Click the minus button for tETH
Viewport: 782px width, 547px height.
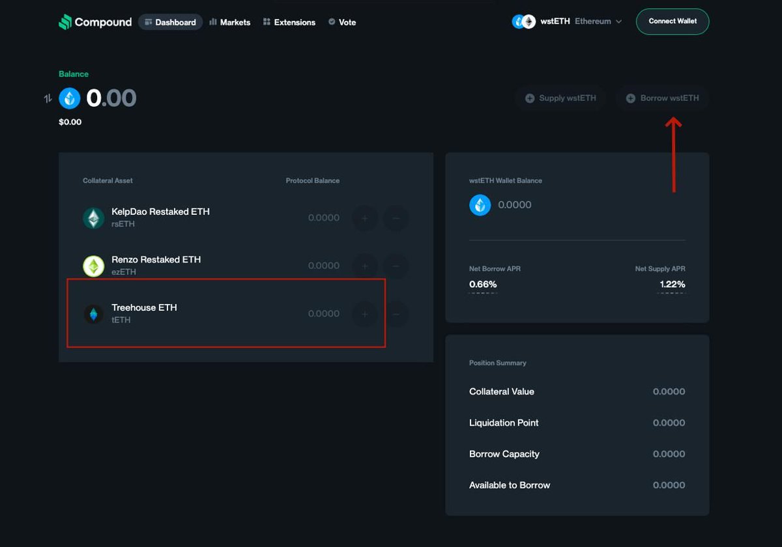click(397, 315)
